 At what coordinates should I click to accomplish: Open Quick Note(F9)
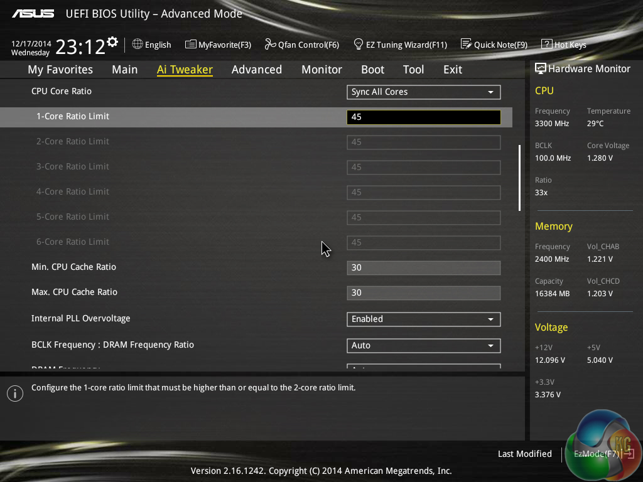point(494,45)
